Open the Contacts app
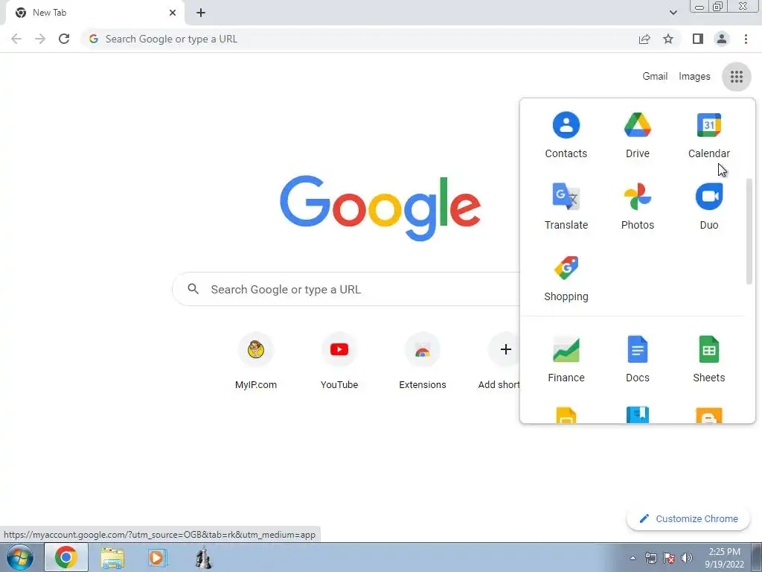 pyautogui.click(x=566, y=136)
